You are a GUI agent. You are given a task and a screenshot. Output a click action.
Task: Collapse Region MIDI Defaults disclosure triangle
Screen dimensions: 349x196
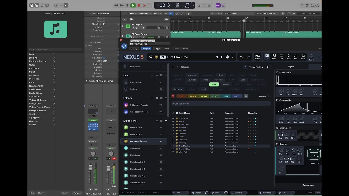[x=87, y=14]
